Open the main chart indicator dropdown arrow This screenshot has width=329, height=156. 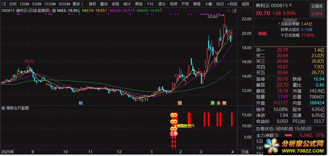pyautogui.click(x=54, y=10)
